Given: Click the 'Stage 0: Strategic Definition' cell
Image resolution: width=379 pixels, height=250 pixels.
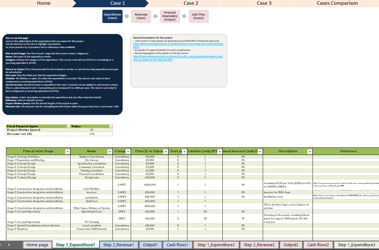Looking at the screenshot, I should pos(38,157).
